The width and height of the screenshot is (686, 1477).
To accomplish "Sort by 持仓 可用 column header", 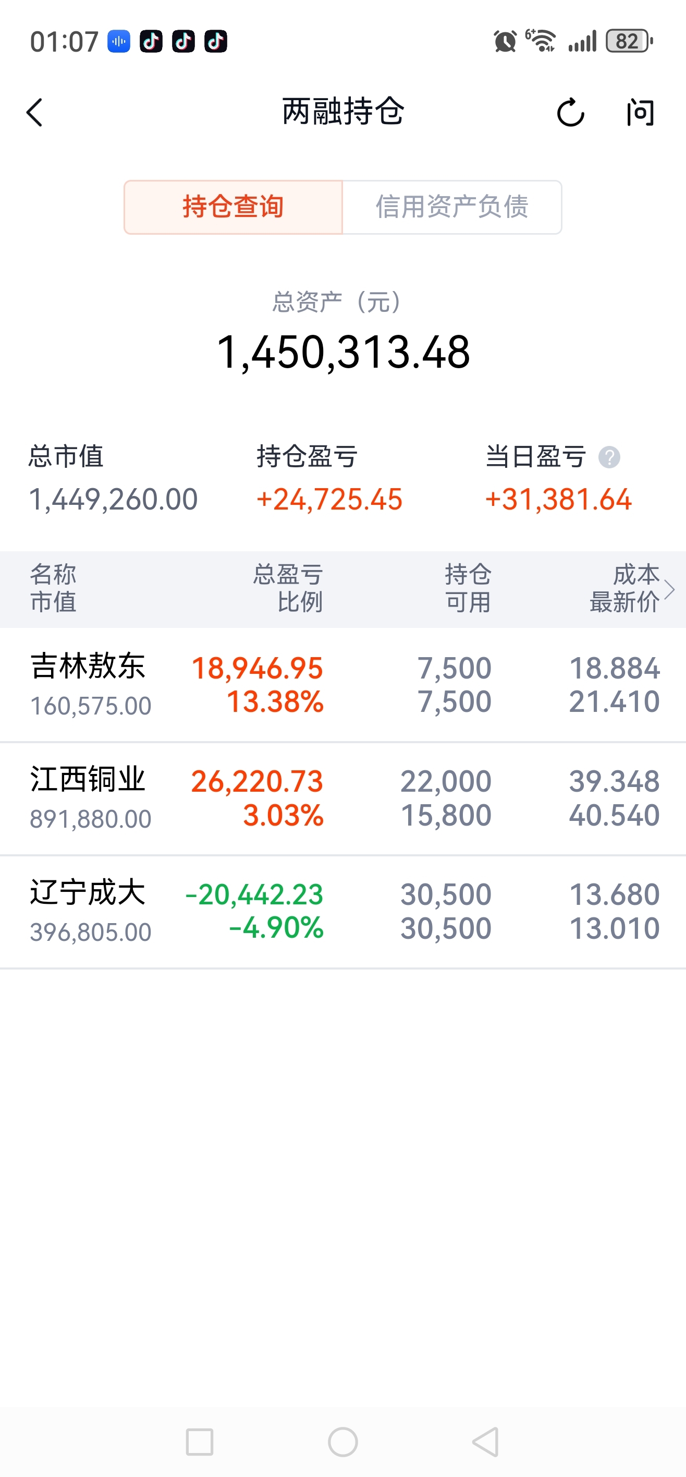I will 468,588.
